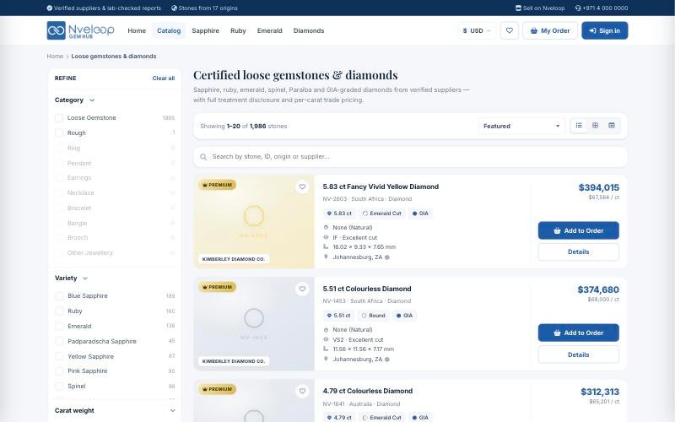The image size is (675, 422).
Task: Click verified location badge beside Johannesburg on NV-2603
Action: 387,257
